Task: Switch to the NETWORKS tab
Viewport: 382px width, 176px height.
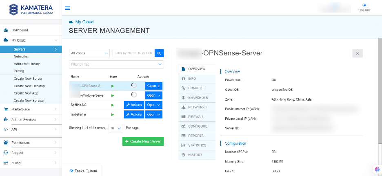Action: point(197,107)
